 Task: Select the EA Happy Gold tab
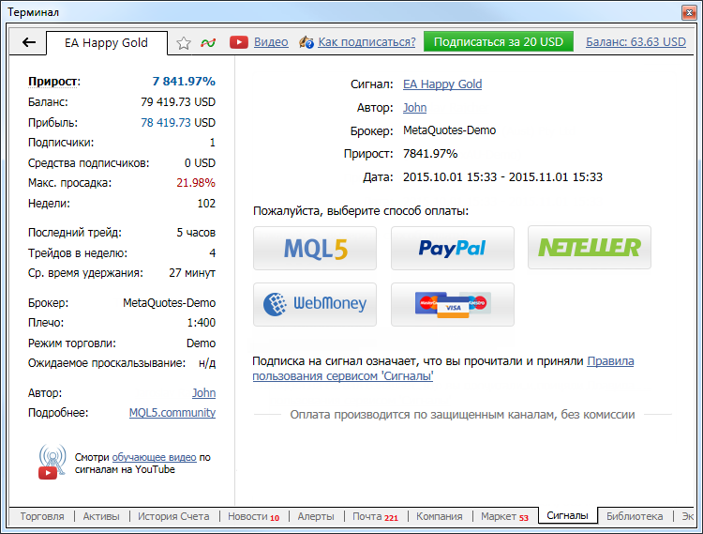pyautogui.click(x=105, y=42)
